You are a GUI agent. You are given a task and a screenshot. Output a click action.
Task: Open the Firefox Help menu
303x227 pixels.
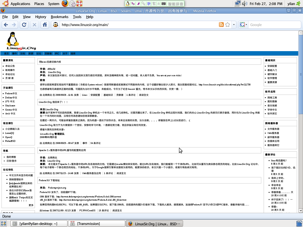90,17
